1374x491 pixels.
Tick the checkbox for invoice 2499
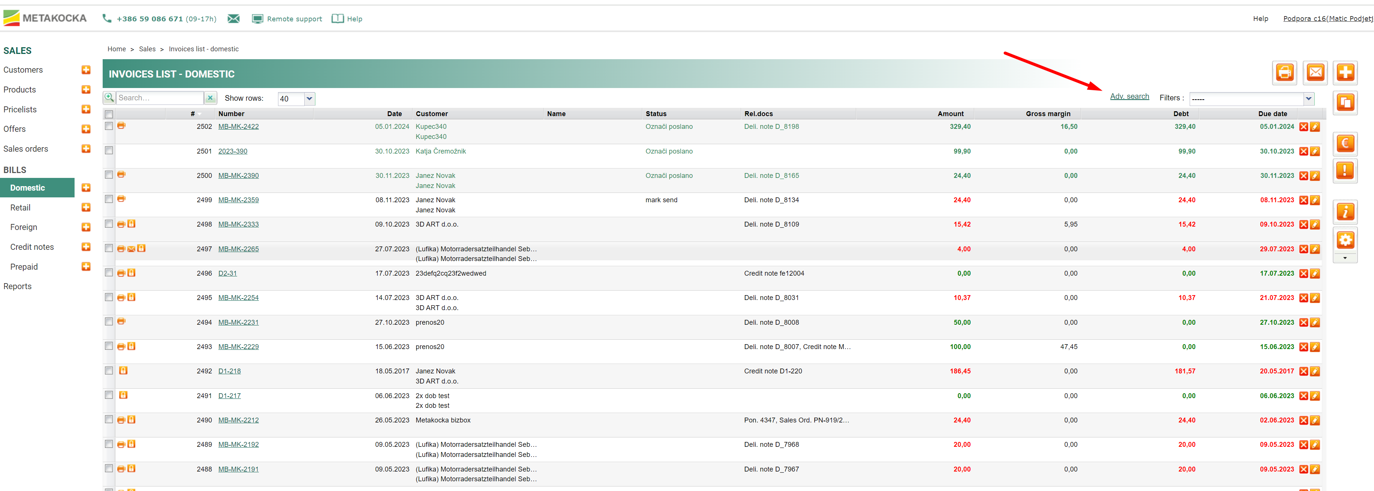click(109, 199)
